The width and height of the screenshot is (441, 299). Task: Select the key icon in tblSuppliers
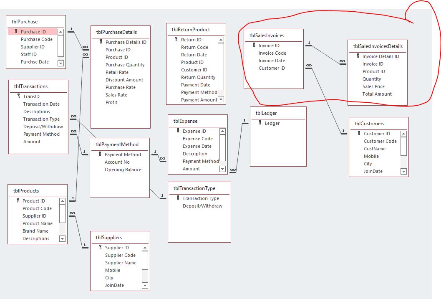pyautogui.click(x=101, y=247)
